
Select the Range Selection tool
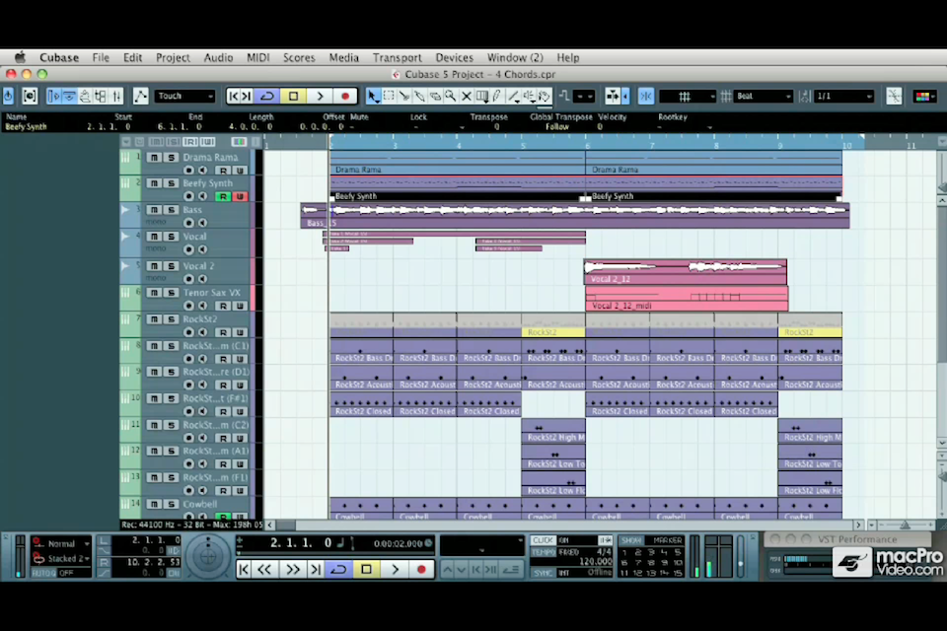point(389,96)
